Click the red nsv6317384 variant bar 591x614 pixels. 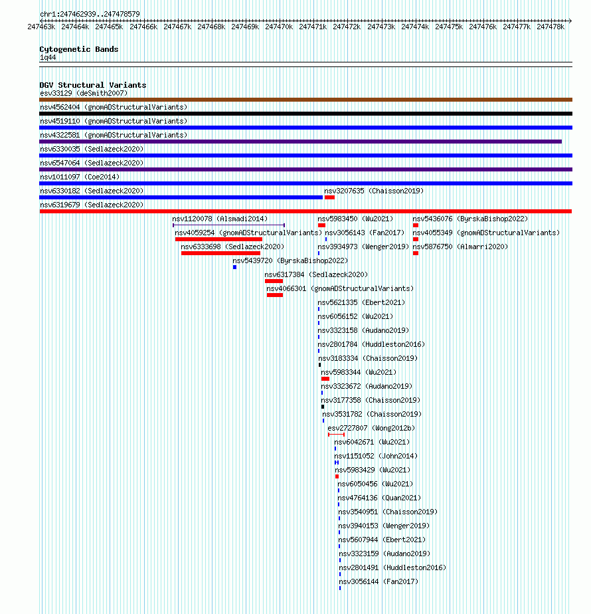coord(274,281)
